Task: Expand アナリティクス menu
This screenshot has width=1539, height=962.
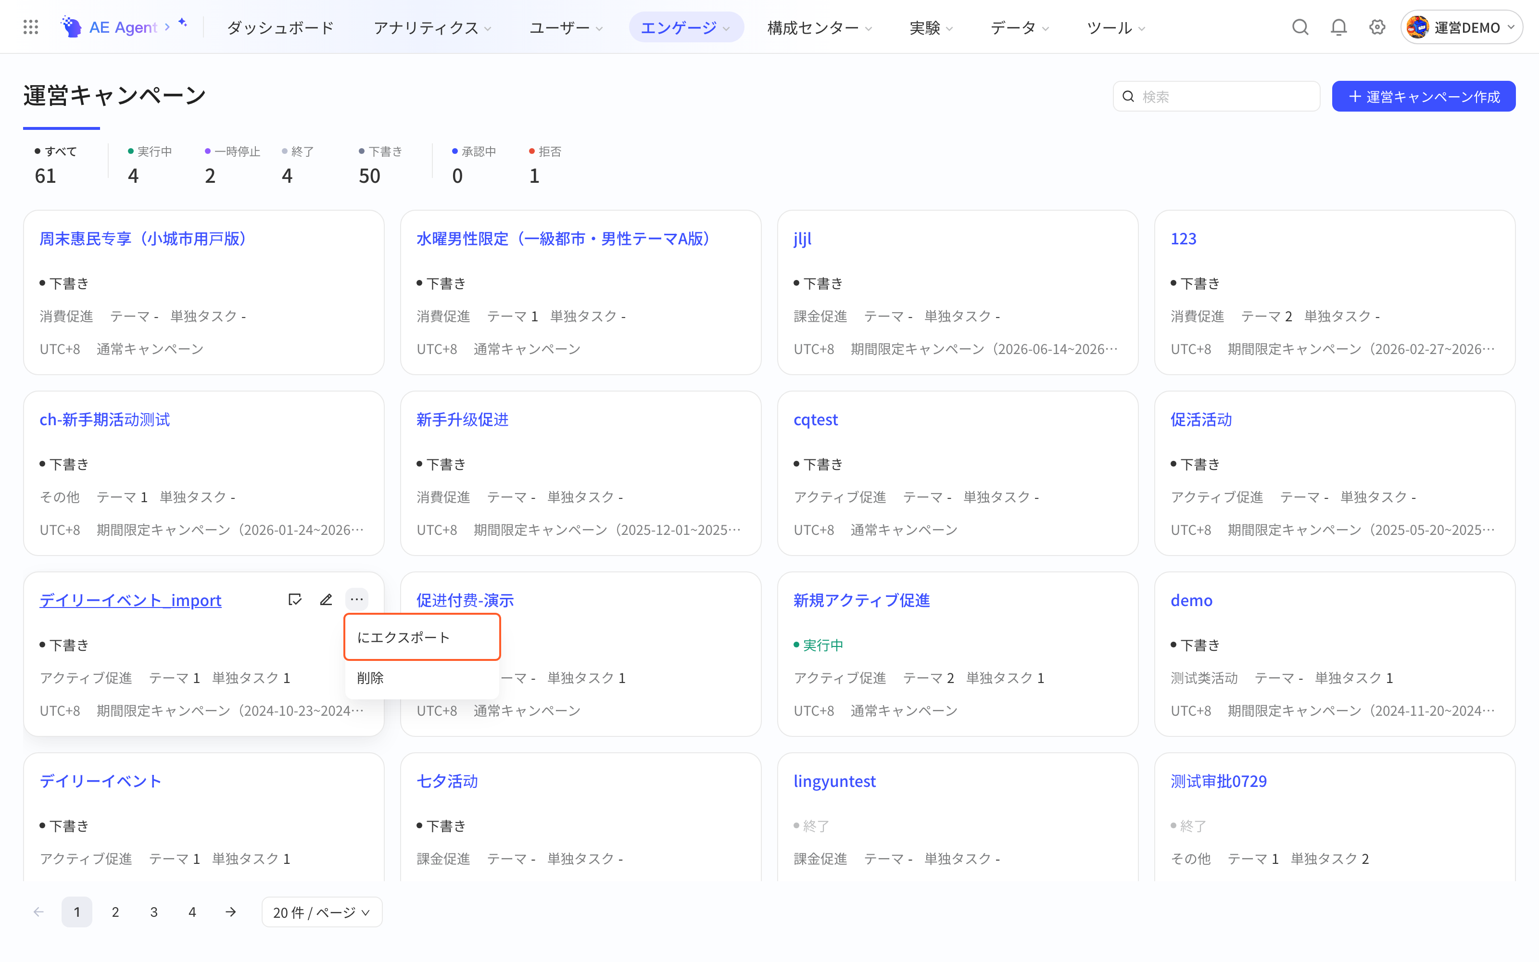Action: (432, 27)
